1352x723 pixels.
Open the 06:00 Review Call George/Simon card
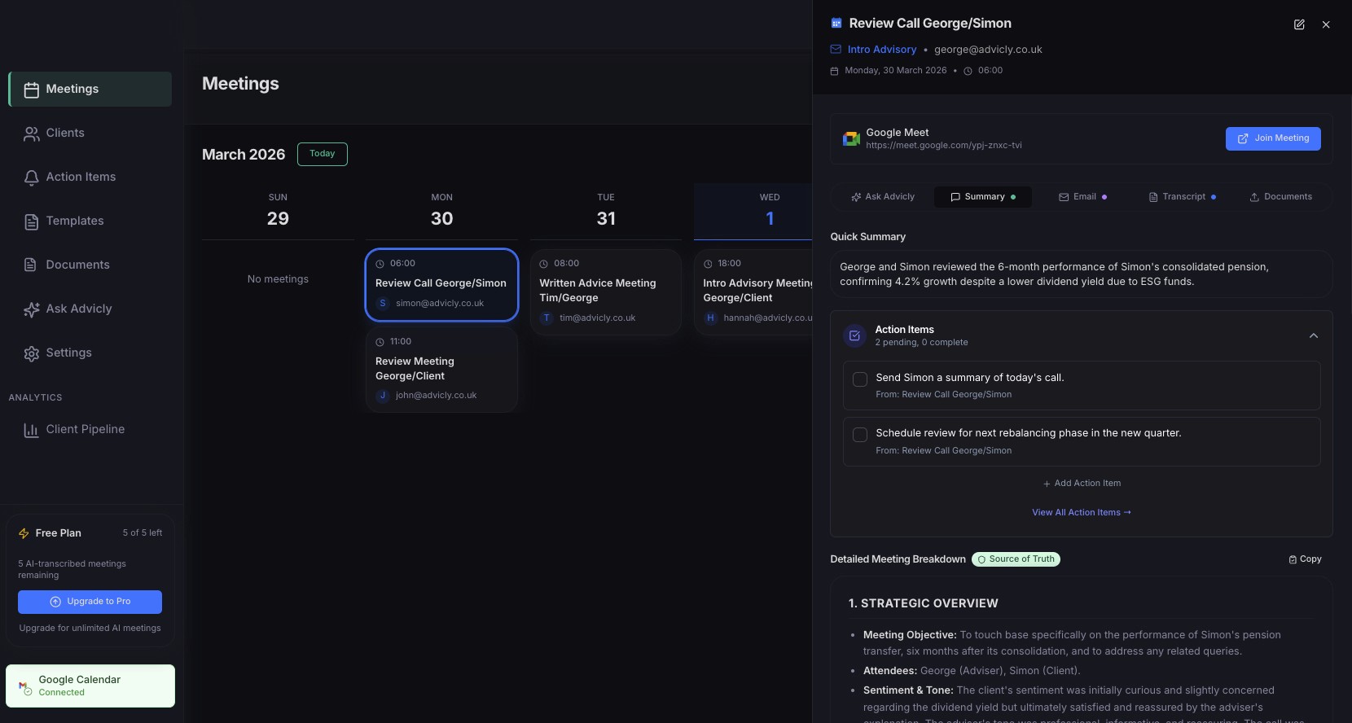pyautogui.click(x=441, y=285)
